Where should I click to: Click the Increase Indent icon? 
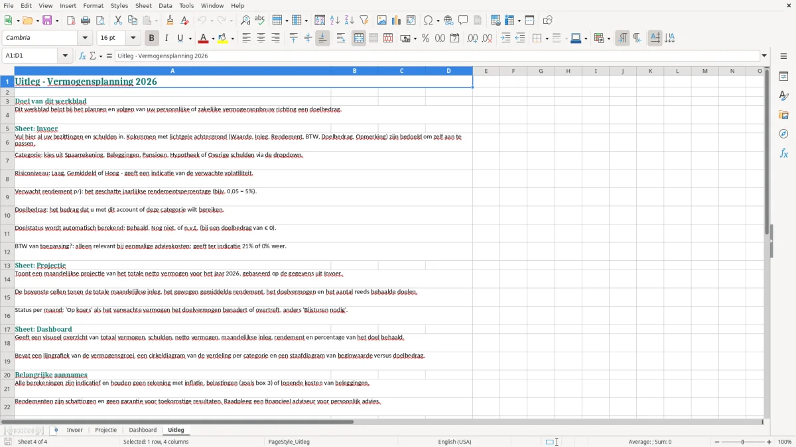[x=505, y=38]
